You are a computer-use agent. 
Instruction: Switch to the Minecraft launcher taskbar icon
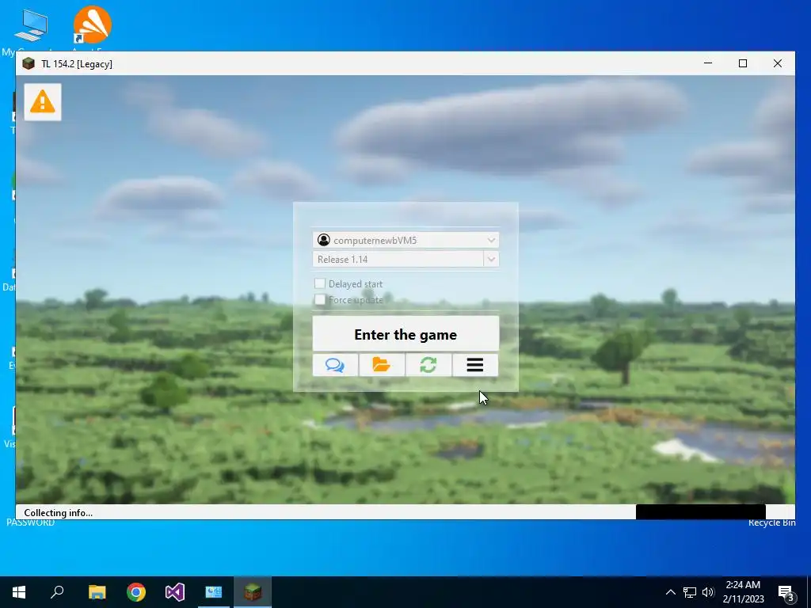[253, 592]
